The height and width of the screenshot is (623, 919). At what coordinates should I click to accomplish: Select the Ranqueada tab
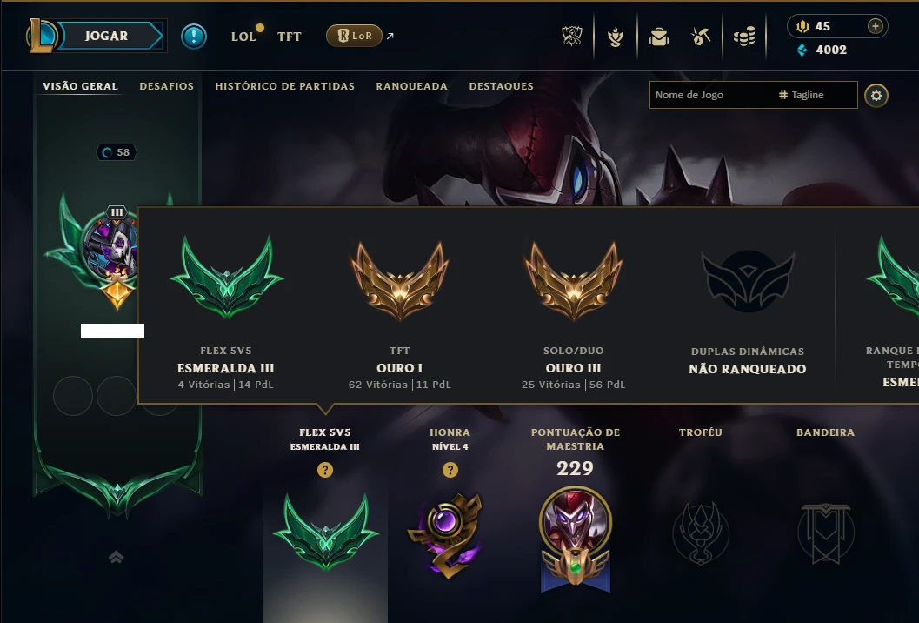(412, 86)
